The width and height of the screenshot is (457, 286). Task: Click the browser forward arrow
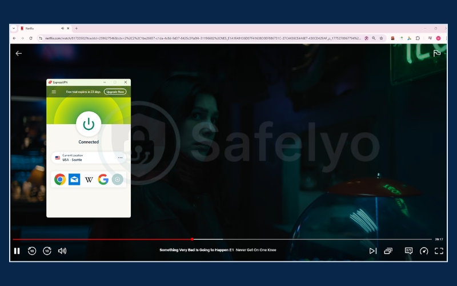click(x=22, y=38)
